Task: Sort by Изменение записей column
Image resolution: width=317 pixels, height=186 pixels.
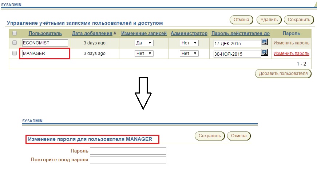Action: click(x=144, y=33)
